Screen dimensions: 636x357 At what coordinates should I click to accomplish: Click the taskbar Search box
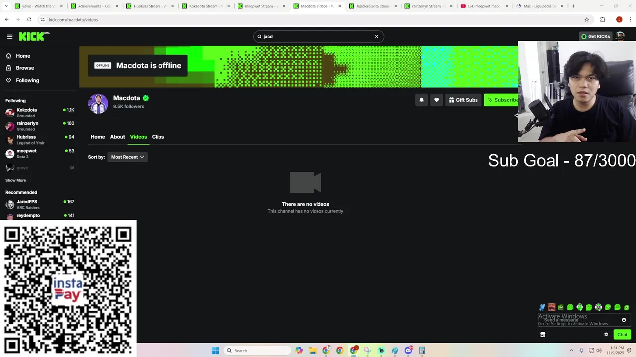257,351
